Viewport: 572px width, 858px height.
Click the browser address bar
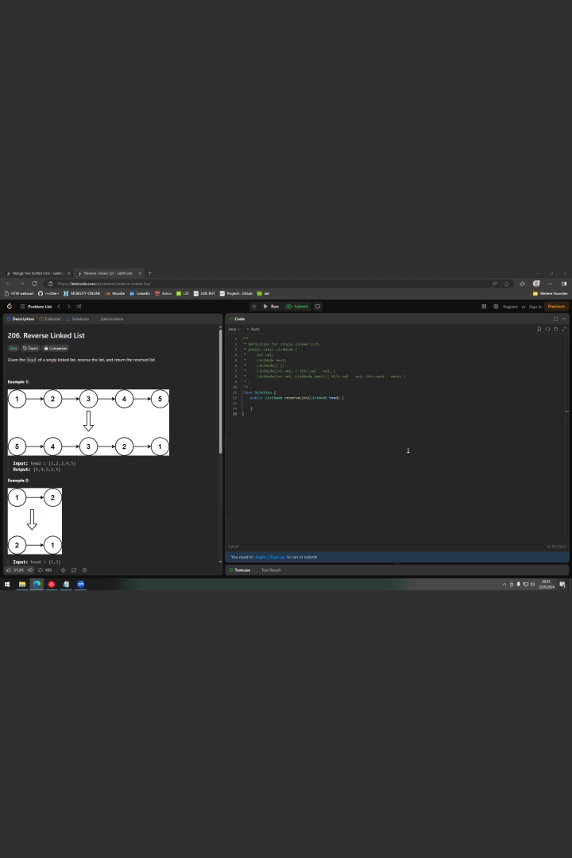(269, 284)
